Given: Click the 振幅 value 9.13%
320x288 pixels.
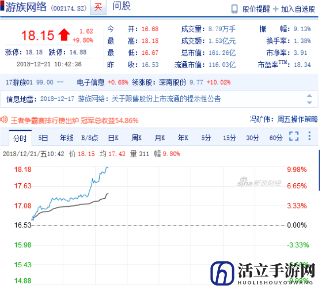Looking at the screenshot, I should pyautogui.click(x=302, y=29).
